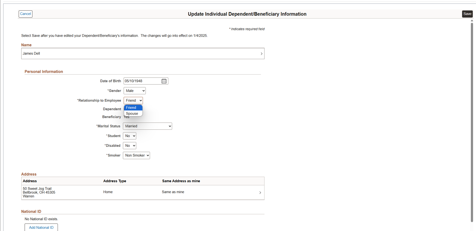Expand the Marital Status dropdown
Image resolution: width=476 pixels, height=231 pixels.
tap(147, 126)
